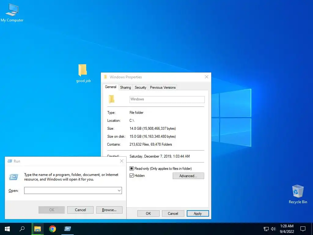The image size is (313, 235).
Task: Switch to the General tab
Action: coord(111,87)
